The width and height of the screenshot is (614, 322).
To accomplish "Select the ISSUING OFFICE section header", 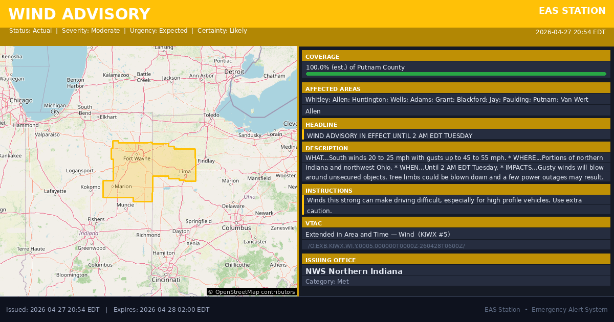I will click(x=455, y=260).
